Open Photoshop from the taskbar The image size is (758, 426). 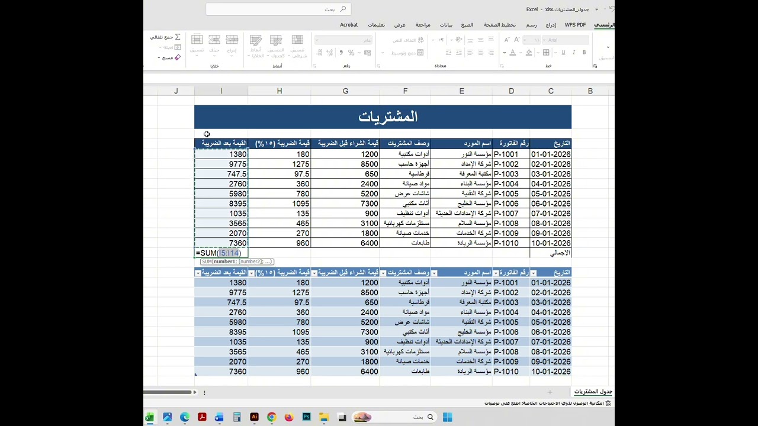[306, 417]
